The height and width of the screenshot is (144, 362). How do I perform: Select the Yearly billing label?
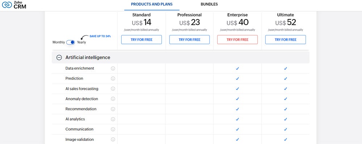tap(81, 42)
